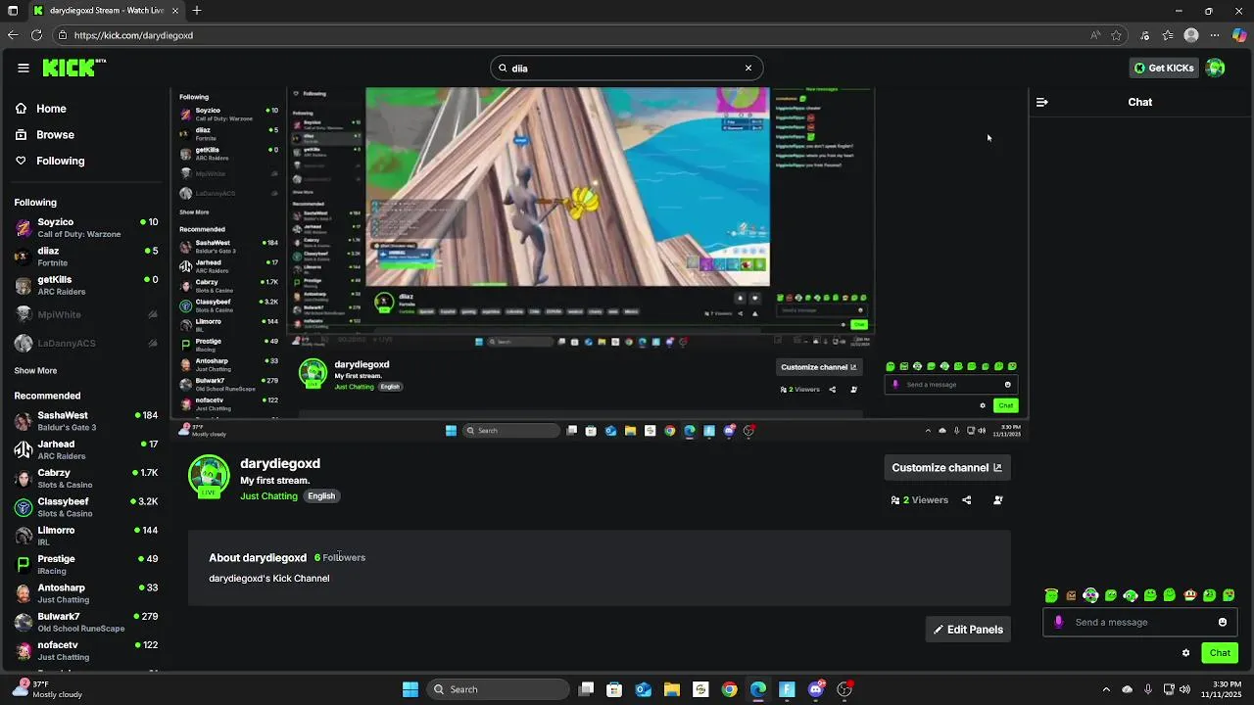Image resolution: width=1254 pixels, height=705 pixels.
Task: Open getKills ARC Raiders channel in sidebar
Action: pos(86,285)
